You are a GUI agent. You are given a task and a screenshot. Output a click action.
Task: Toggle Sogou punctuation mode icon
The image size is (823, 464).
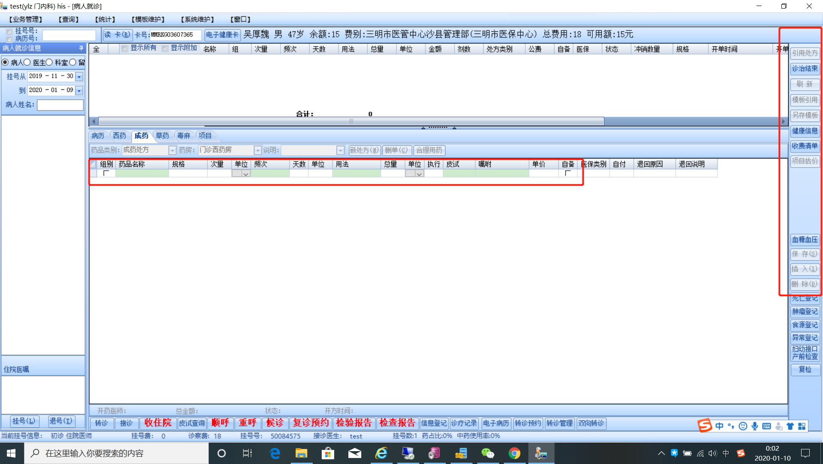[x=731, y=426]
